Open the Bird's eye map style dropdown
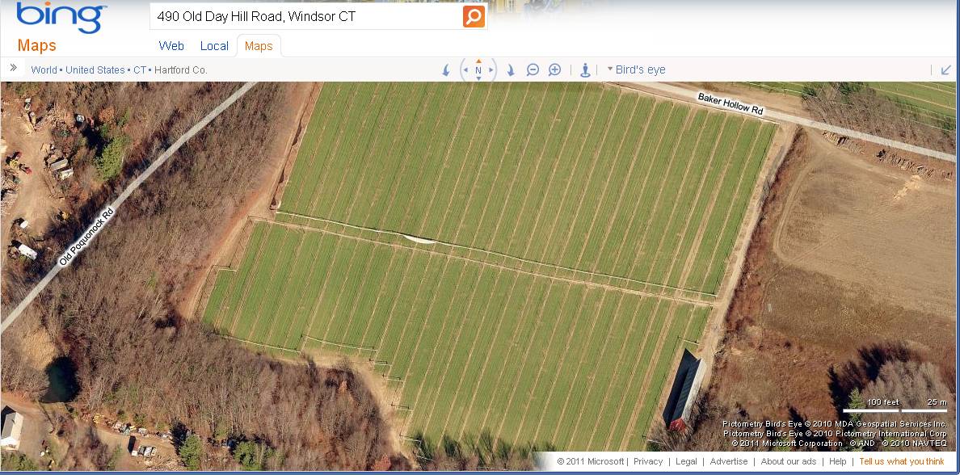The height and width of the screenshot is (475, 960). [x=636, y=69]
